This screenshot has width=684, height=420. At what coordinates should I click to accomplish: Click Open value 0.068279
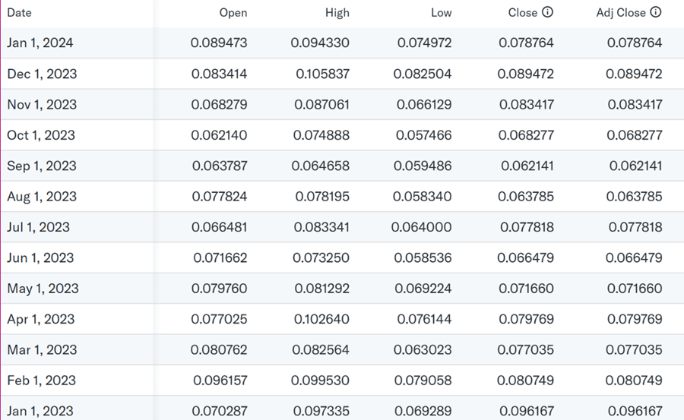click(x=220, y=104)
